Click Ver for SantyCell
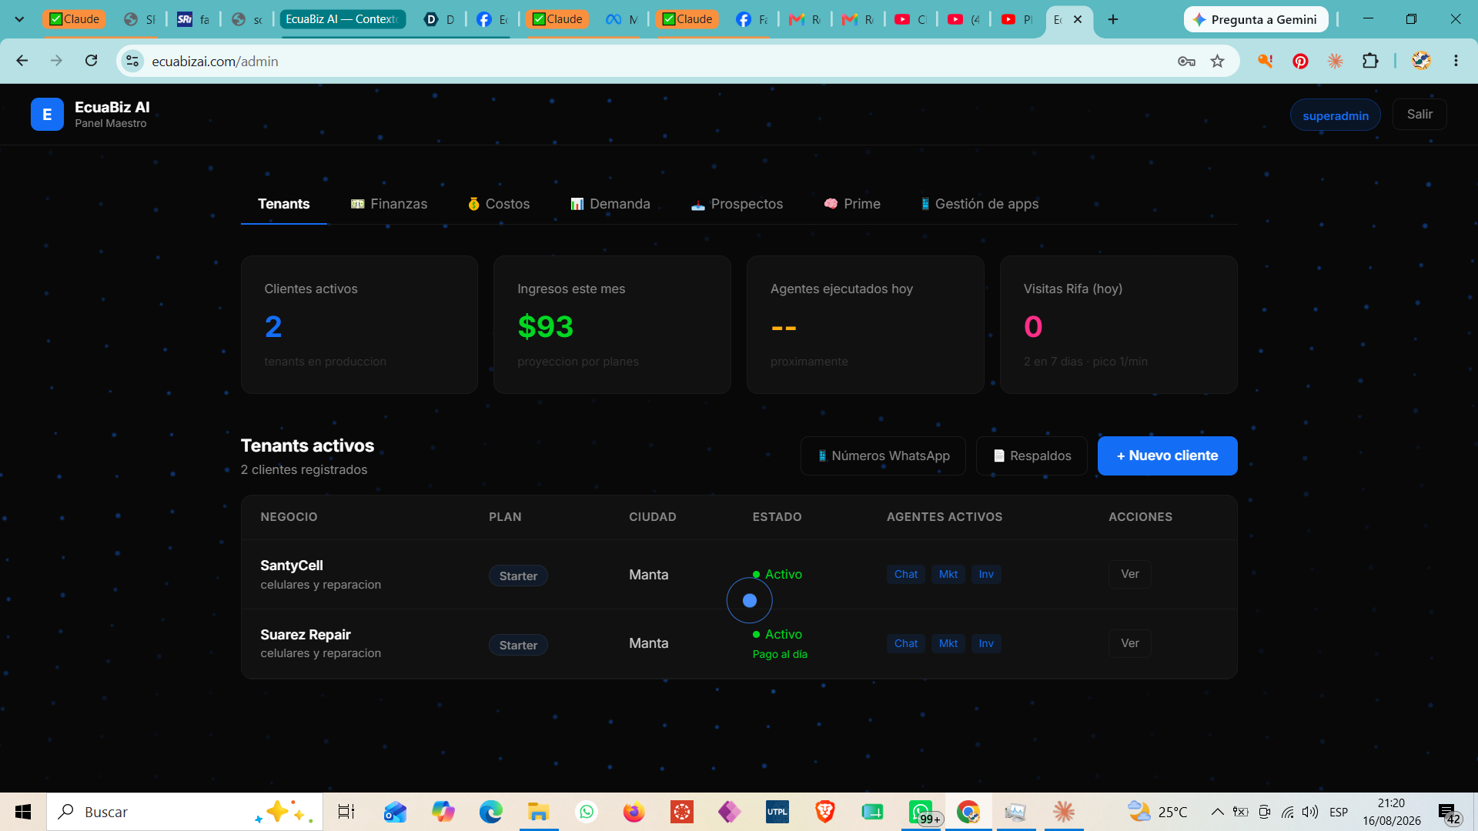The width and height of the screenshot is (1478, 831). click(x=1129, y=574)
